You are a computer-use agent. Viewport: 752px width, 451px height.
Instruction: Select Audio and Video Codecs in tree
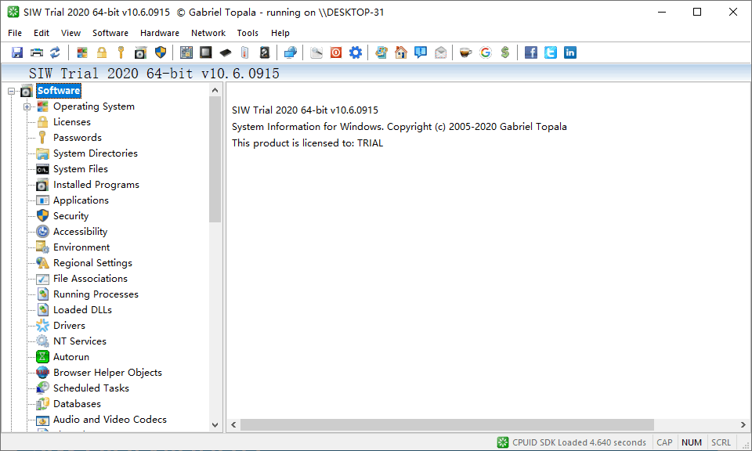(110, 420)
